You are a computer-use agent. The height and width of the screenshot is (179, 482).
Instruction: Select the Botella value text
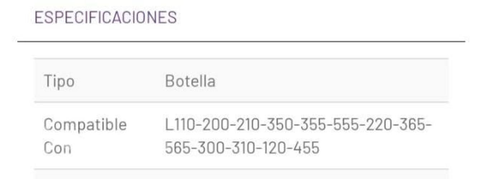click(x=190, y=81)
